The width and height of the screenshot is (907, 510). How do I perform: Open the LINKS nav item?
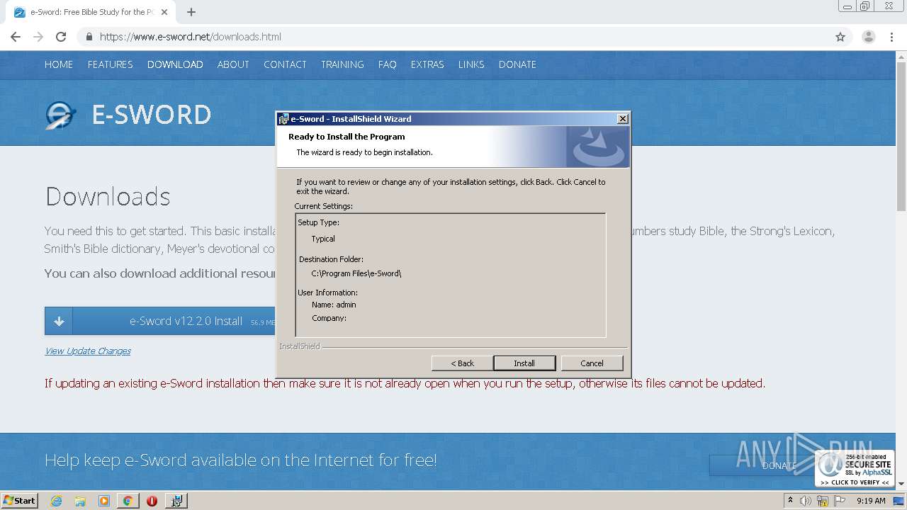point(471,64)
